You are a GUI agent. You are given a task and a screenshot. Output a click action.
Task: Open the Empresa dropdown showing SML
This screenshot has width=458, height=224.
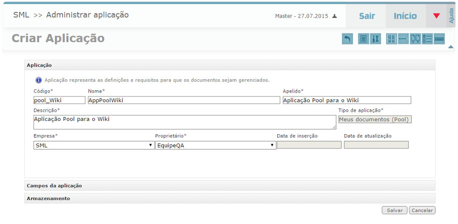pos(94,146)
